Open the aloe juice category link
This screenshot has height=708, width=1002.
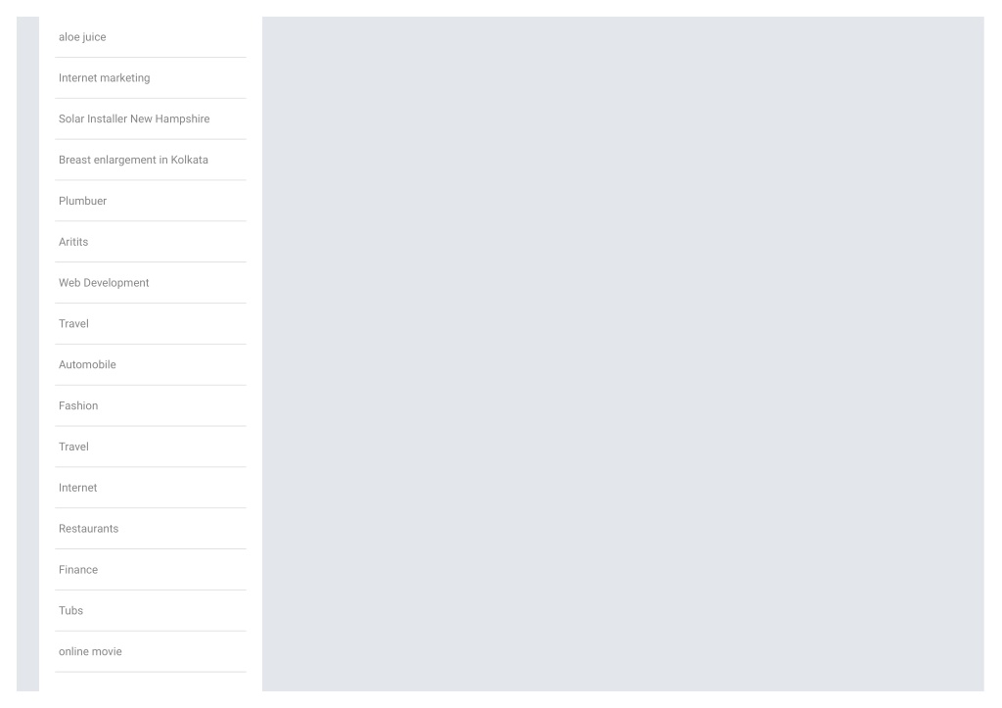click(82, 37)
